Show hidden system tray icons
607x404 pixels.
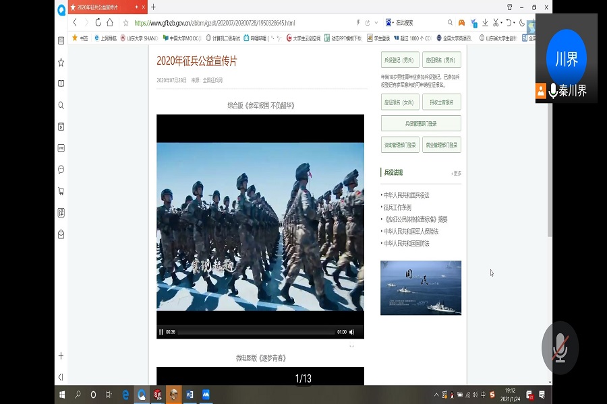436,395
